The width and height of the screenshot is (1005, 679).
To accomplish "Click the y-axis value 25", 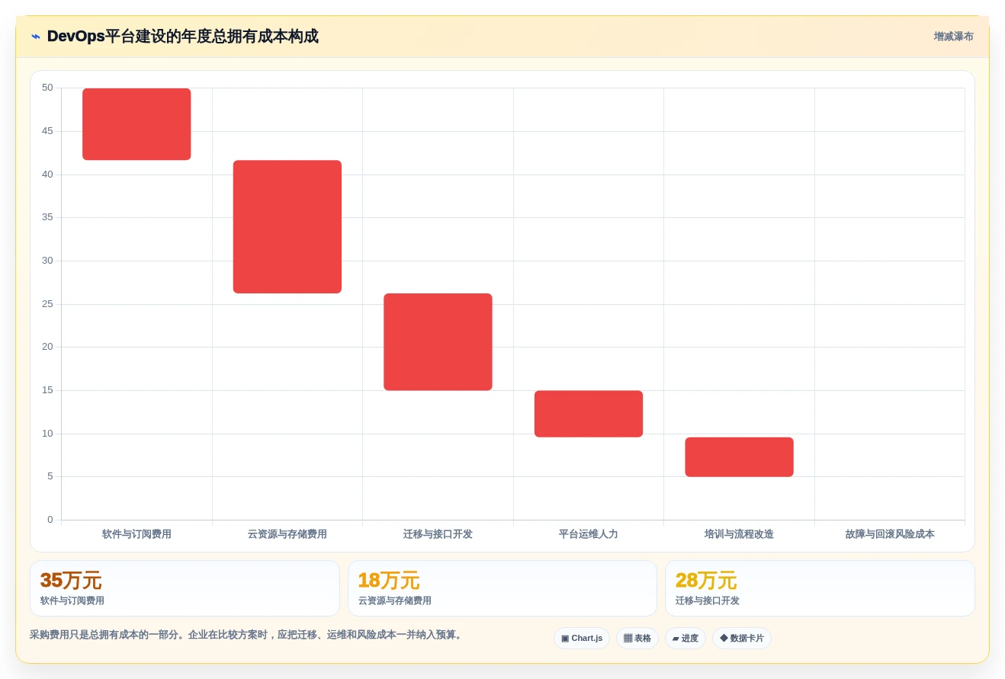I will click(47, 303).
